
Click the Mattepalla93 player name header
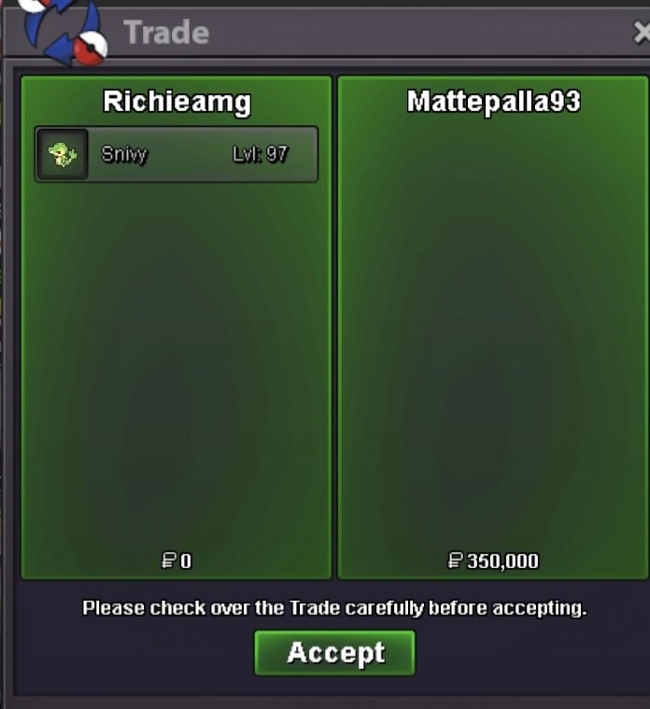point(493,102)
